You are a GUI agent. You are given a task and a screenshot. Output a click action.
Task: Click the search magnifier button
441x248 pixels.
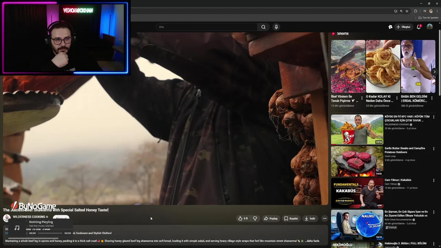(263, 27)
